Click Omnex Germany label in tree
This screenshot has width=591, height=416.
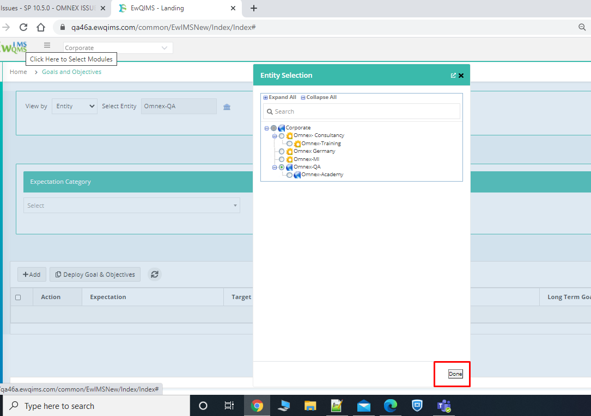pyautogui.click(x=314, y=151)
